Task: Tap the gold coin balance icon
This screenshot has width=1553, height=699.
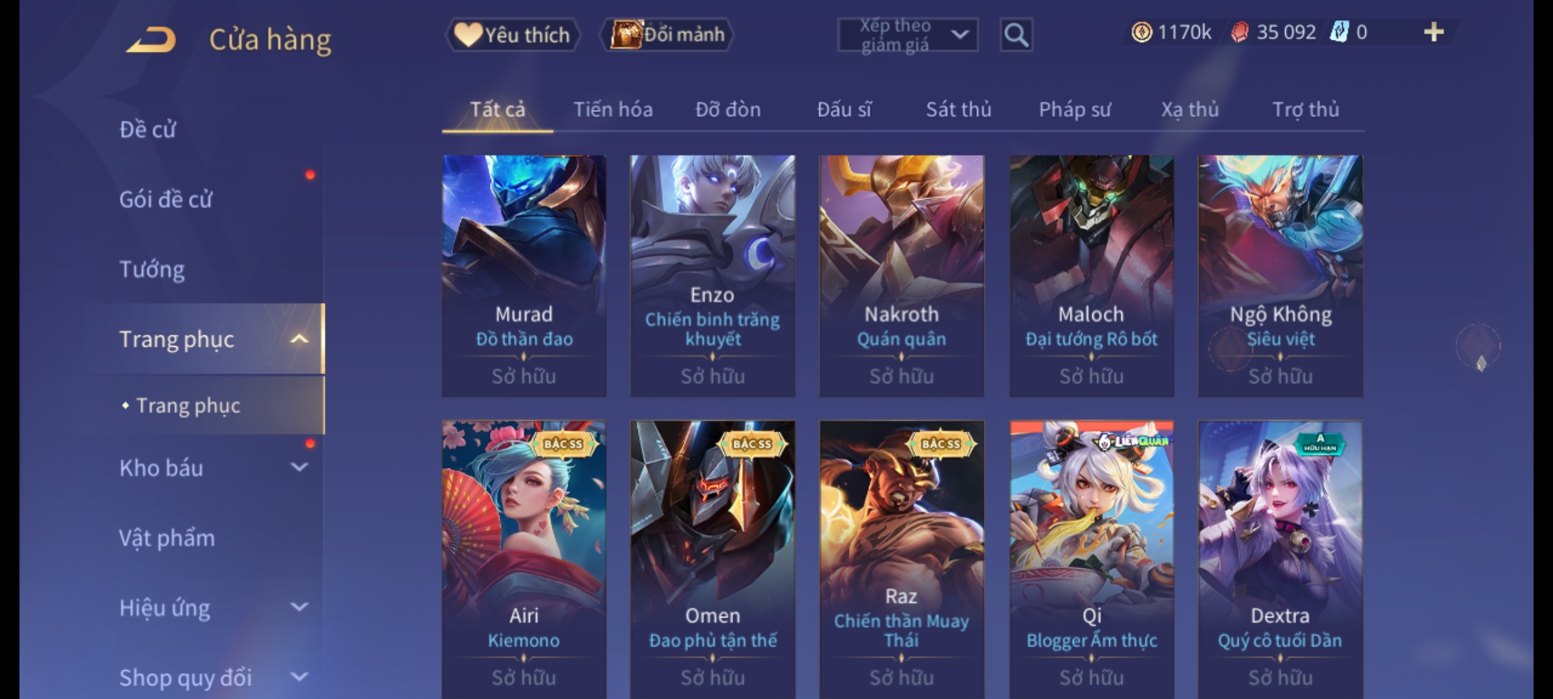Action: point(1141,32)
